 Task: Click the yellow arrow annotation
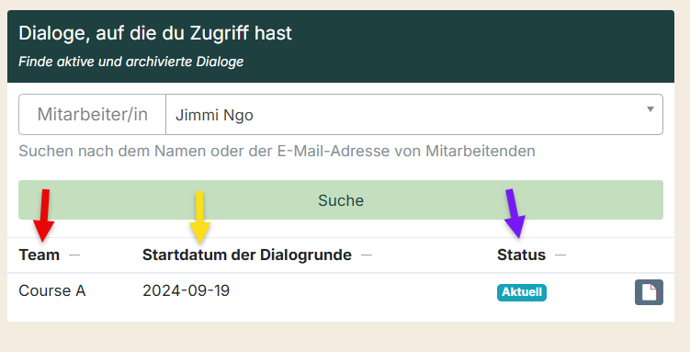[199, 217]
